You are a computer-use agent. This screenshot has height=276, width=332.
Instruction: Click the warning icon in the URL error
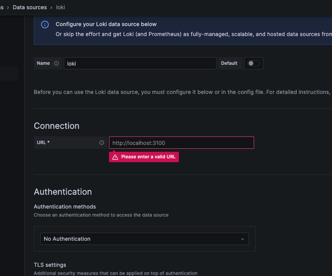coord(115,157)
